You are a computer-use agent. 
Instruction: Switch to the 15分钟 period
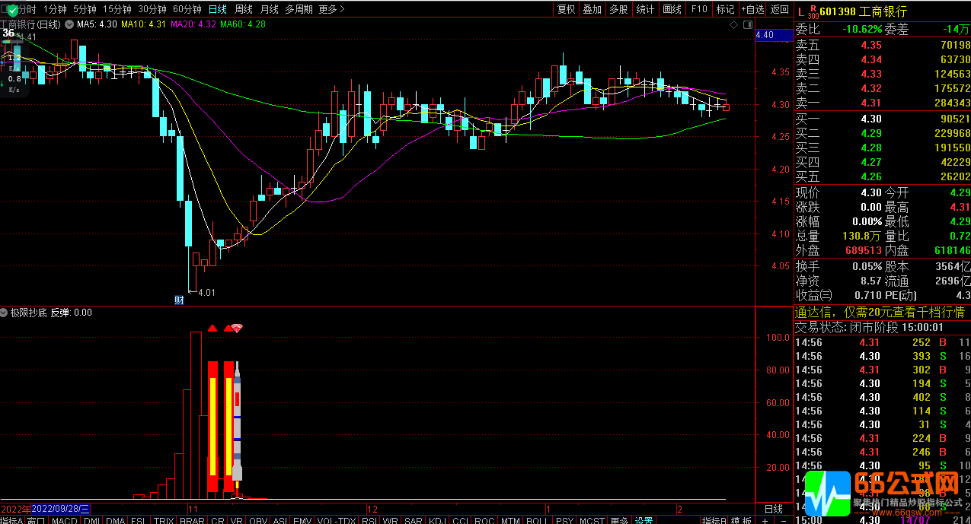click(117, 9)
